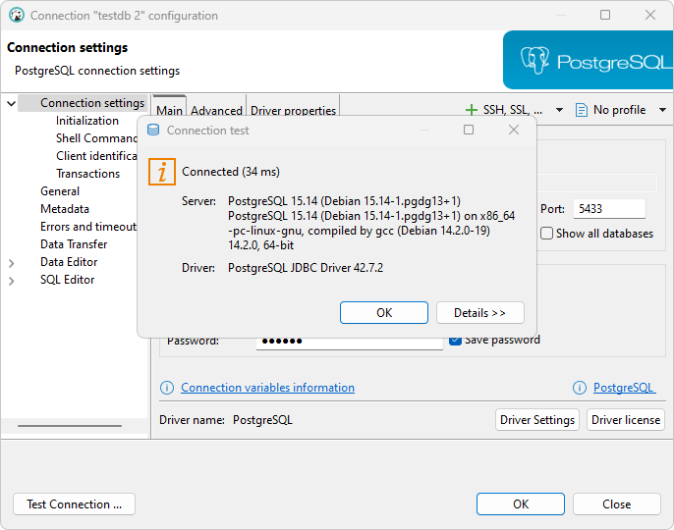Expand the Data Editor tree node
Screen dimensions: 674x530
pos(11,263)
